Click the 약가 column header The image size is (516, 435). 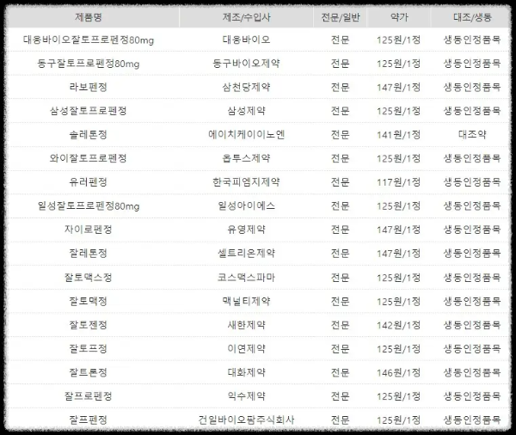pyautogui.click(x=399, y=17)
